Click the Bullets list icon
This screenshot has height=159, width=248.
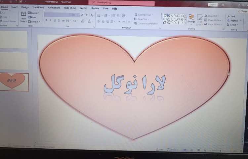[x=100, y=15]
